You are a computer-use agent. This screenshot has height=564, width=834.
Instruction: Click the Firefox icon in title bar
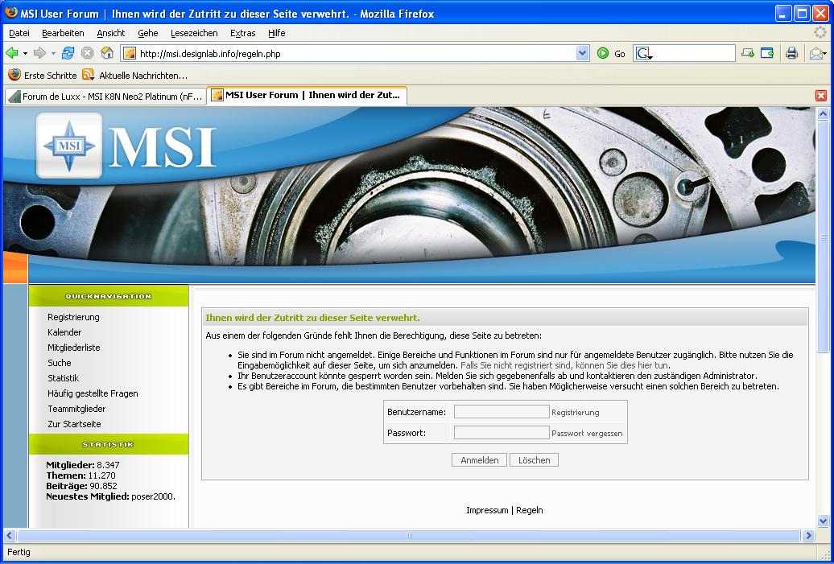(x=10, y=13)
